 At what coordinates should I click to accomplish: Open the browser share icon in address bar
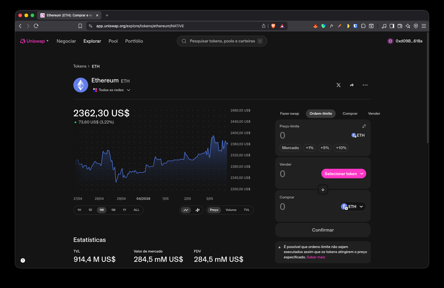[264, 26]
